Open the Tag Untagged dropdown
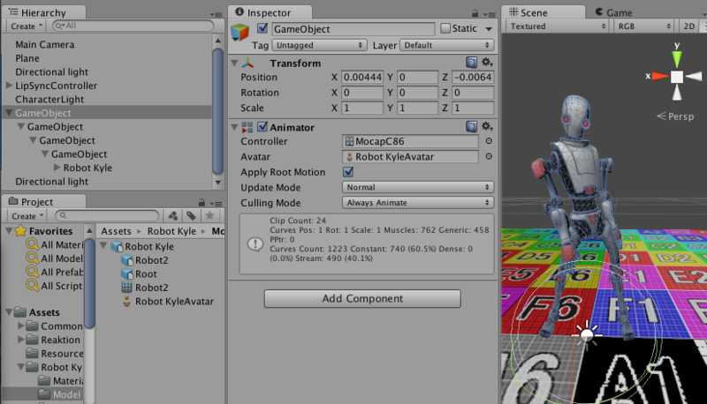This screenshot has width=707, height=404. coord(319,45)
